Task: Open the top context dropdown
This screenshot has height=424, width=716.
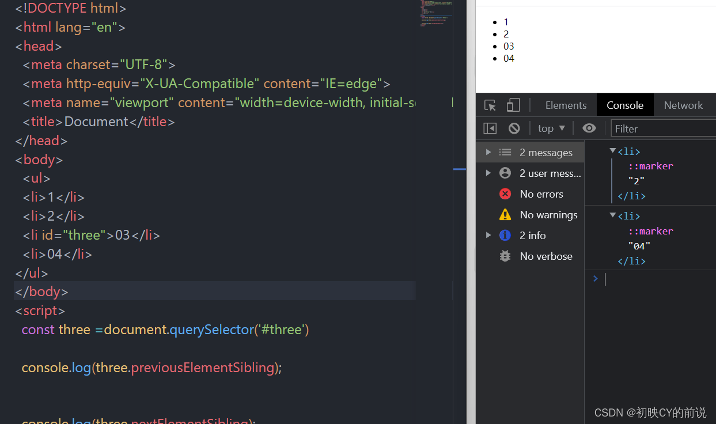Action: (551, 128)
